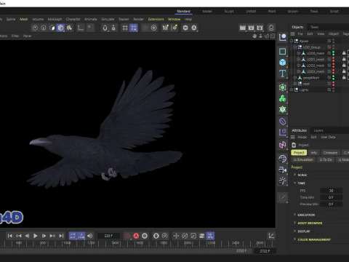Open Edit Render Settings clapperboard icon
Image resolution: width=349 pixels, height=262 pixels.
point(260,28)
